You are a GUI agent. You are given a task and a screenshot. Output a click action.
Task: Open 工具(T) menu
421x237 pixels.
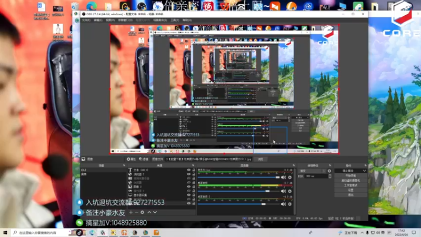175,20
